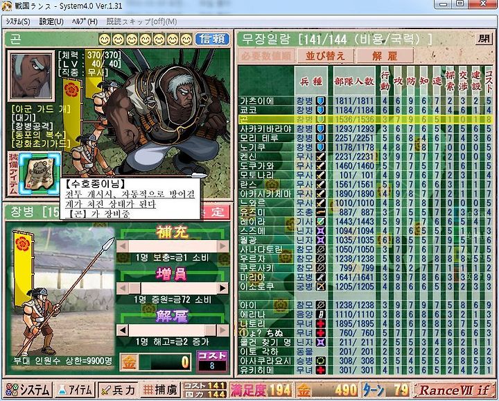Click the 部隊人数 column header
Viewport: 499px width, 401px height.
[354, 81]
